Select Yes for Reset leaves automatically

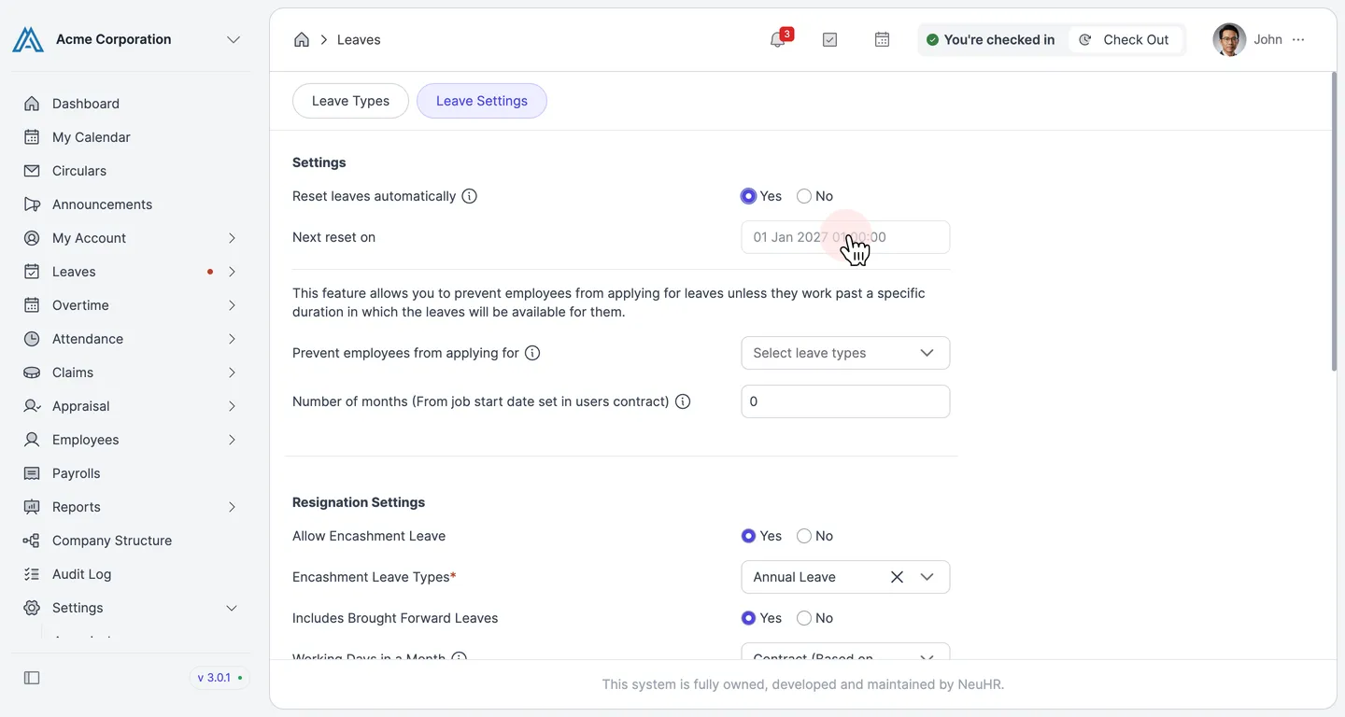748,196
